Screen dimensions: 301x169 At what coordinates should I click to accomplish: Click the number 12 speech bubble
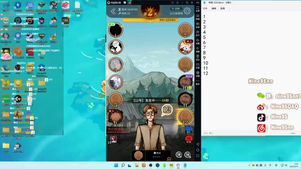click(167, 110)
